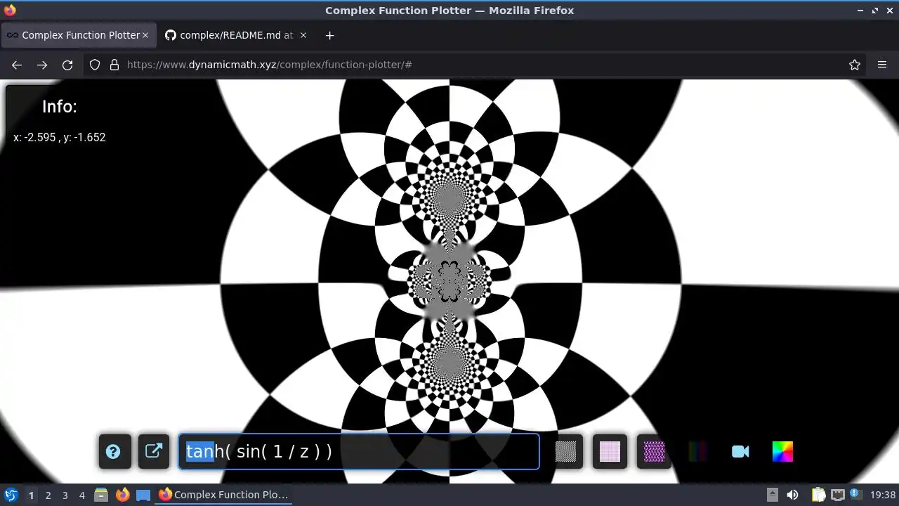The width and height of the screenshot is (899, 506).
Task: Click the network connection tray icon
Action: 837,495
